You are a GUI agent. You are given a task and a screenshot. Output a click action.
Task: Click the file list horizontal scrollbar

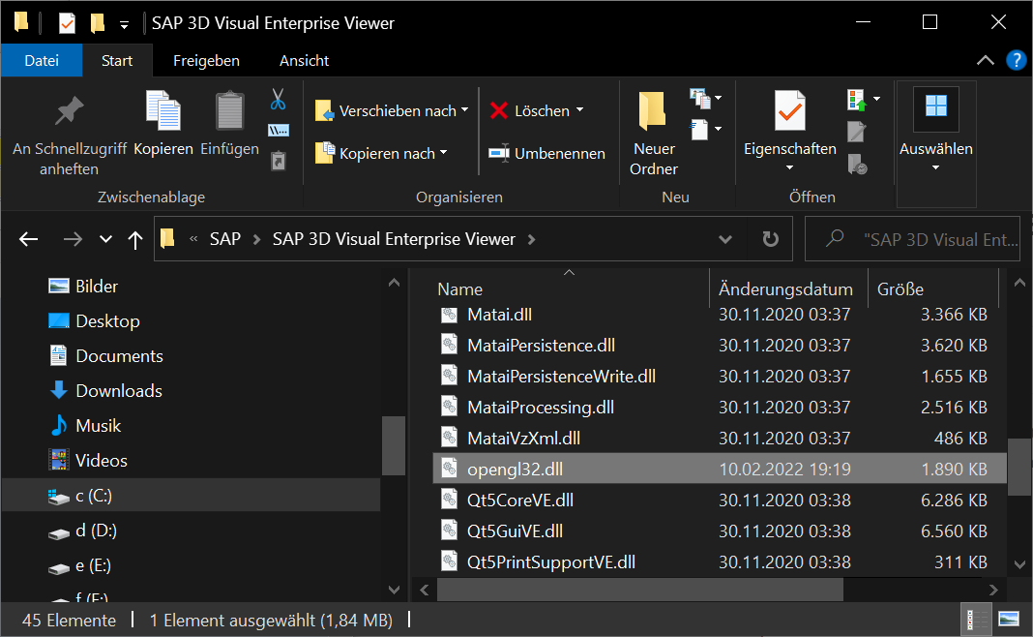tap(639, 590)
